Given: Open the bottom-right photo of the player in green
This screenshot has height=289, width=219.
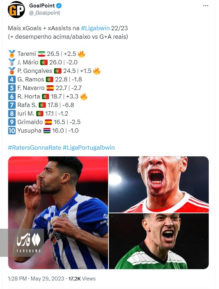Looking at the screenshot, I should tap(159, 241).
